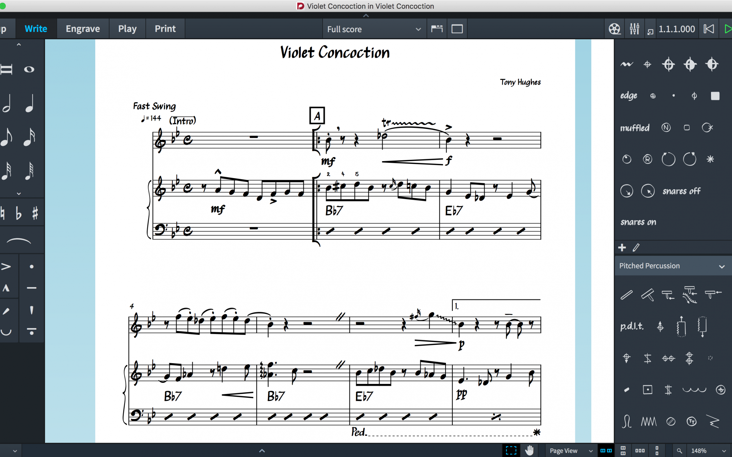Insert the circled R technique
The width and height of the screenshot is (732, 457).
[647, 159]
